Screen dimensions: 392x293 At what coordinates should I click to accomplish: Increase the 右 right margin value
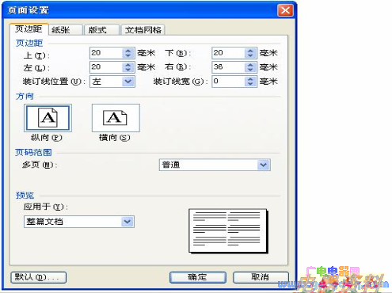(x=250, y=64)
